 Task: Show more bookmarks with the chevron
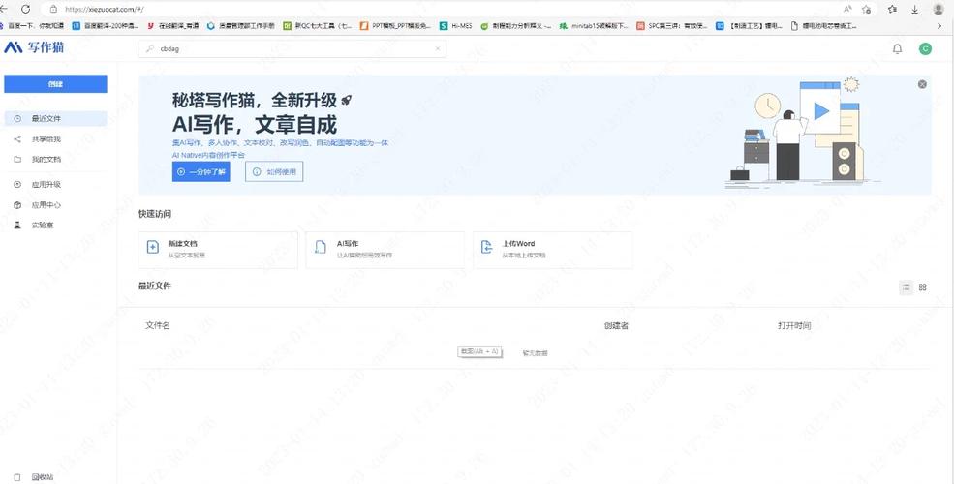pyautogui.click(x=939, y=26)
